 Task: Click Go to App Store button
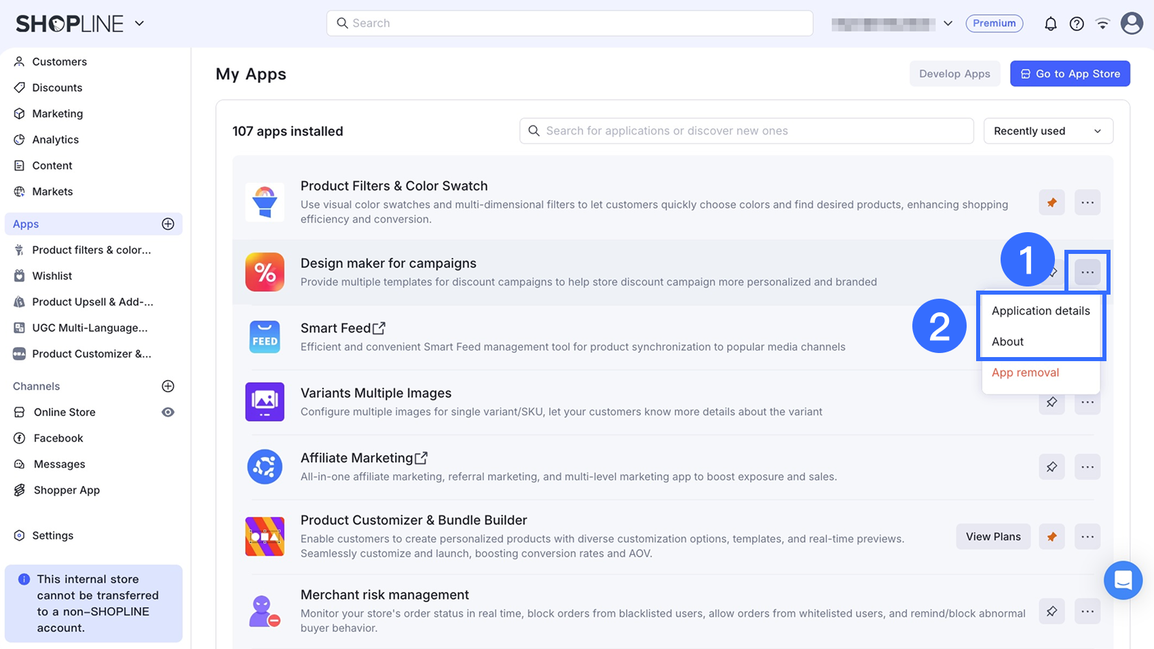coord(1070,74)
